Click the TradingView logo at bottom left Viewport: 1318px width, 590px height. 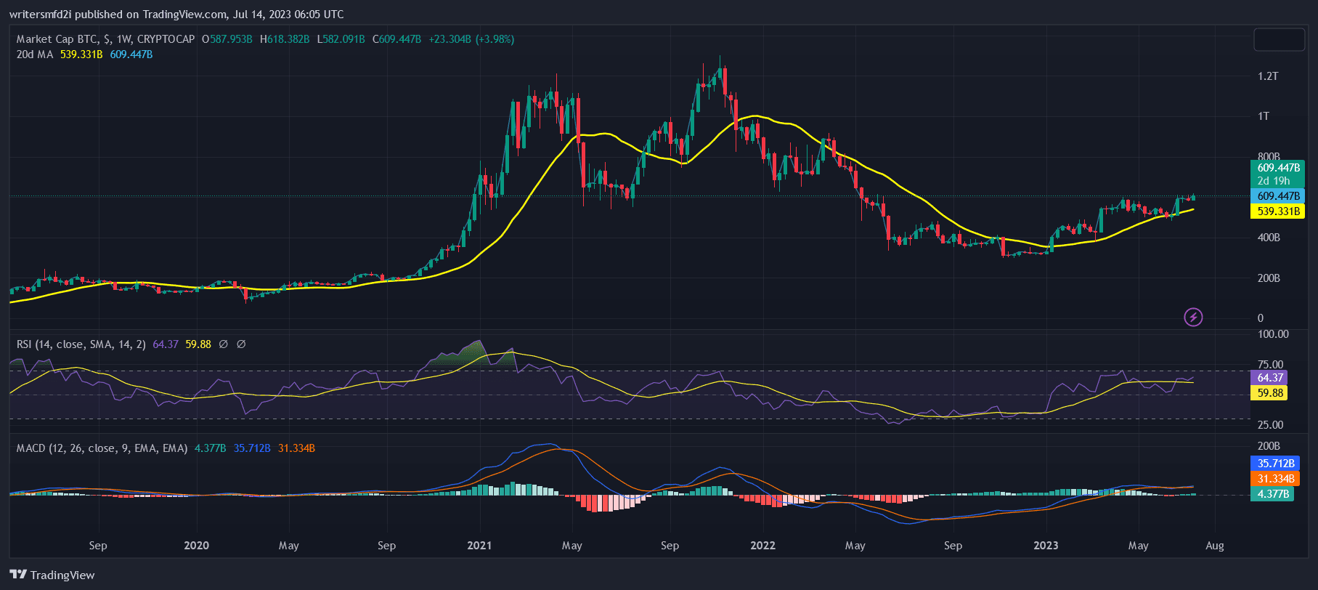(x=52, y=575)
